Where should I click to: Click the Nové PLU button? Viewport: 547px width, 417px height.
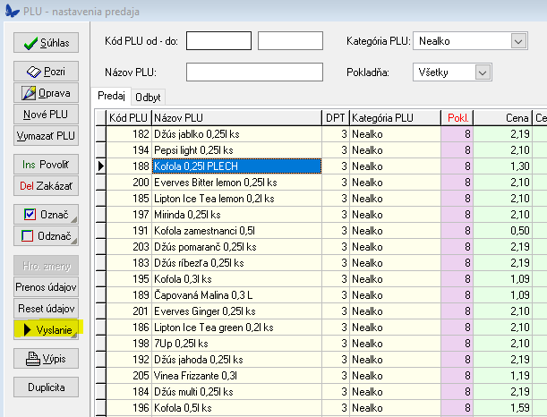[x=46, y=114]
